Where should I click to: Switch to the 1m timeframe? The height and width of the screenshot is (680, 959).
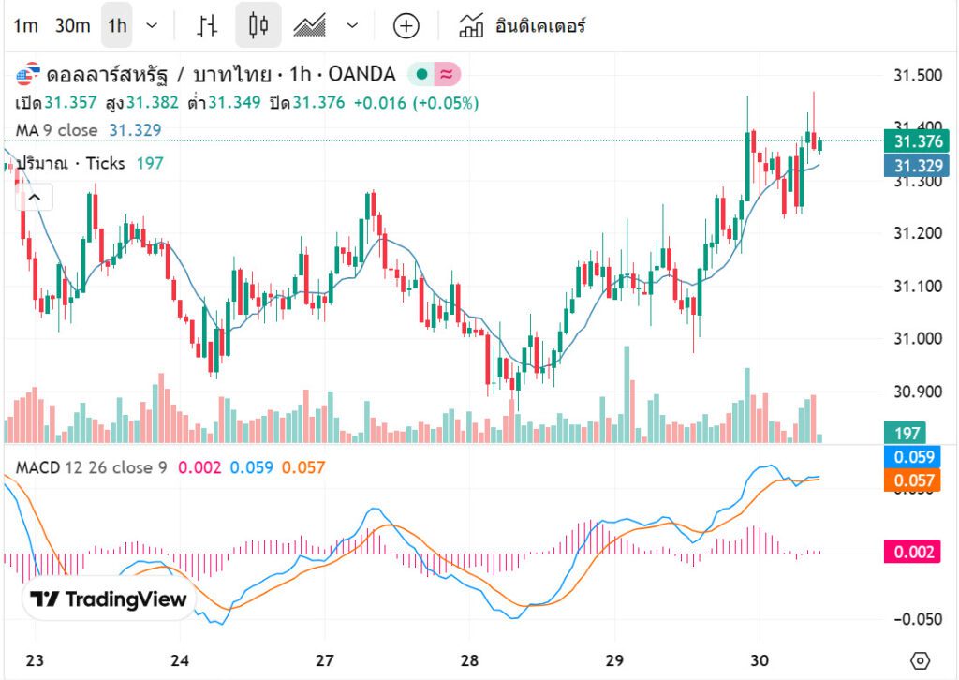pos(25,26)
